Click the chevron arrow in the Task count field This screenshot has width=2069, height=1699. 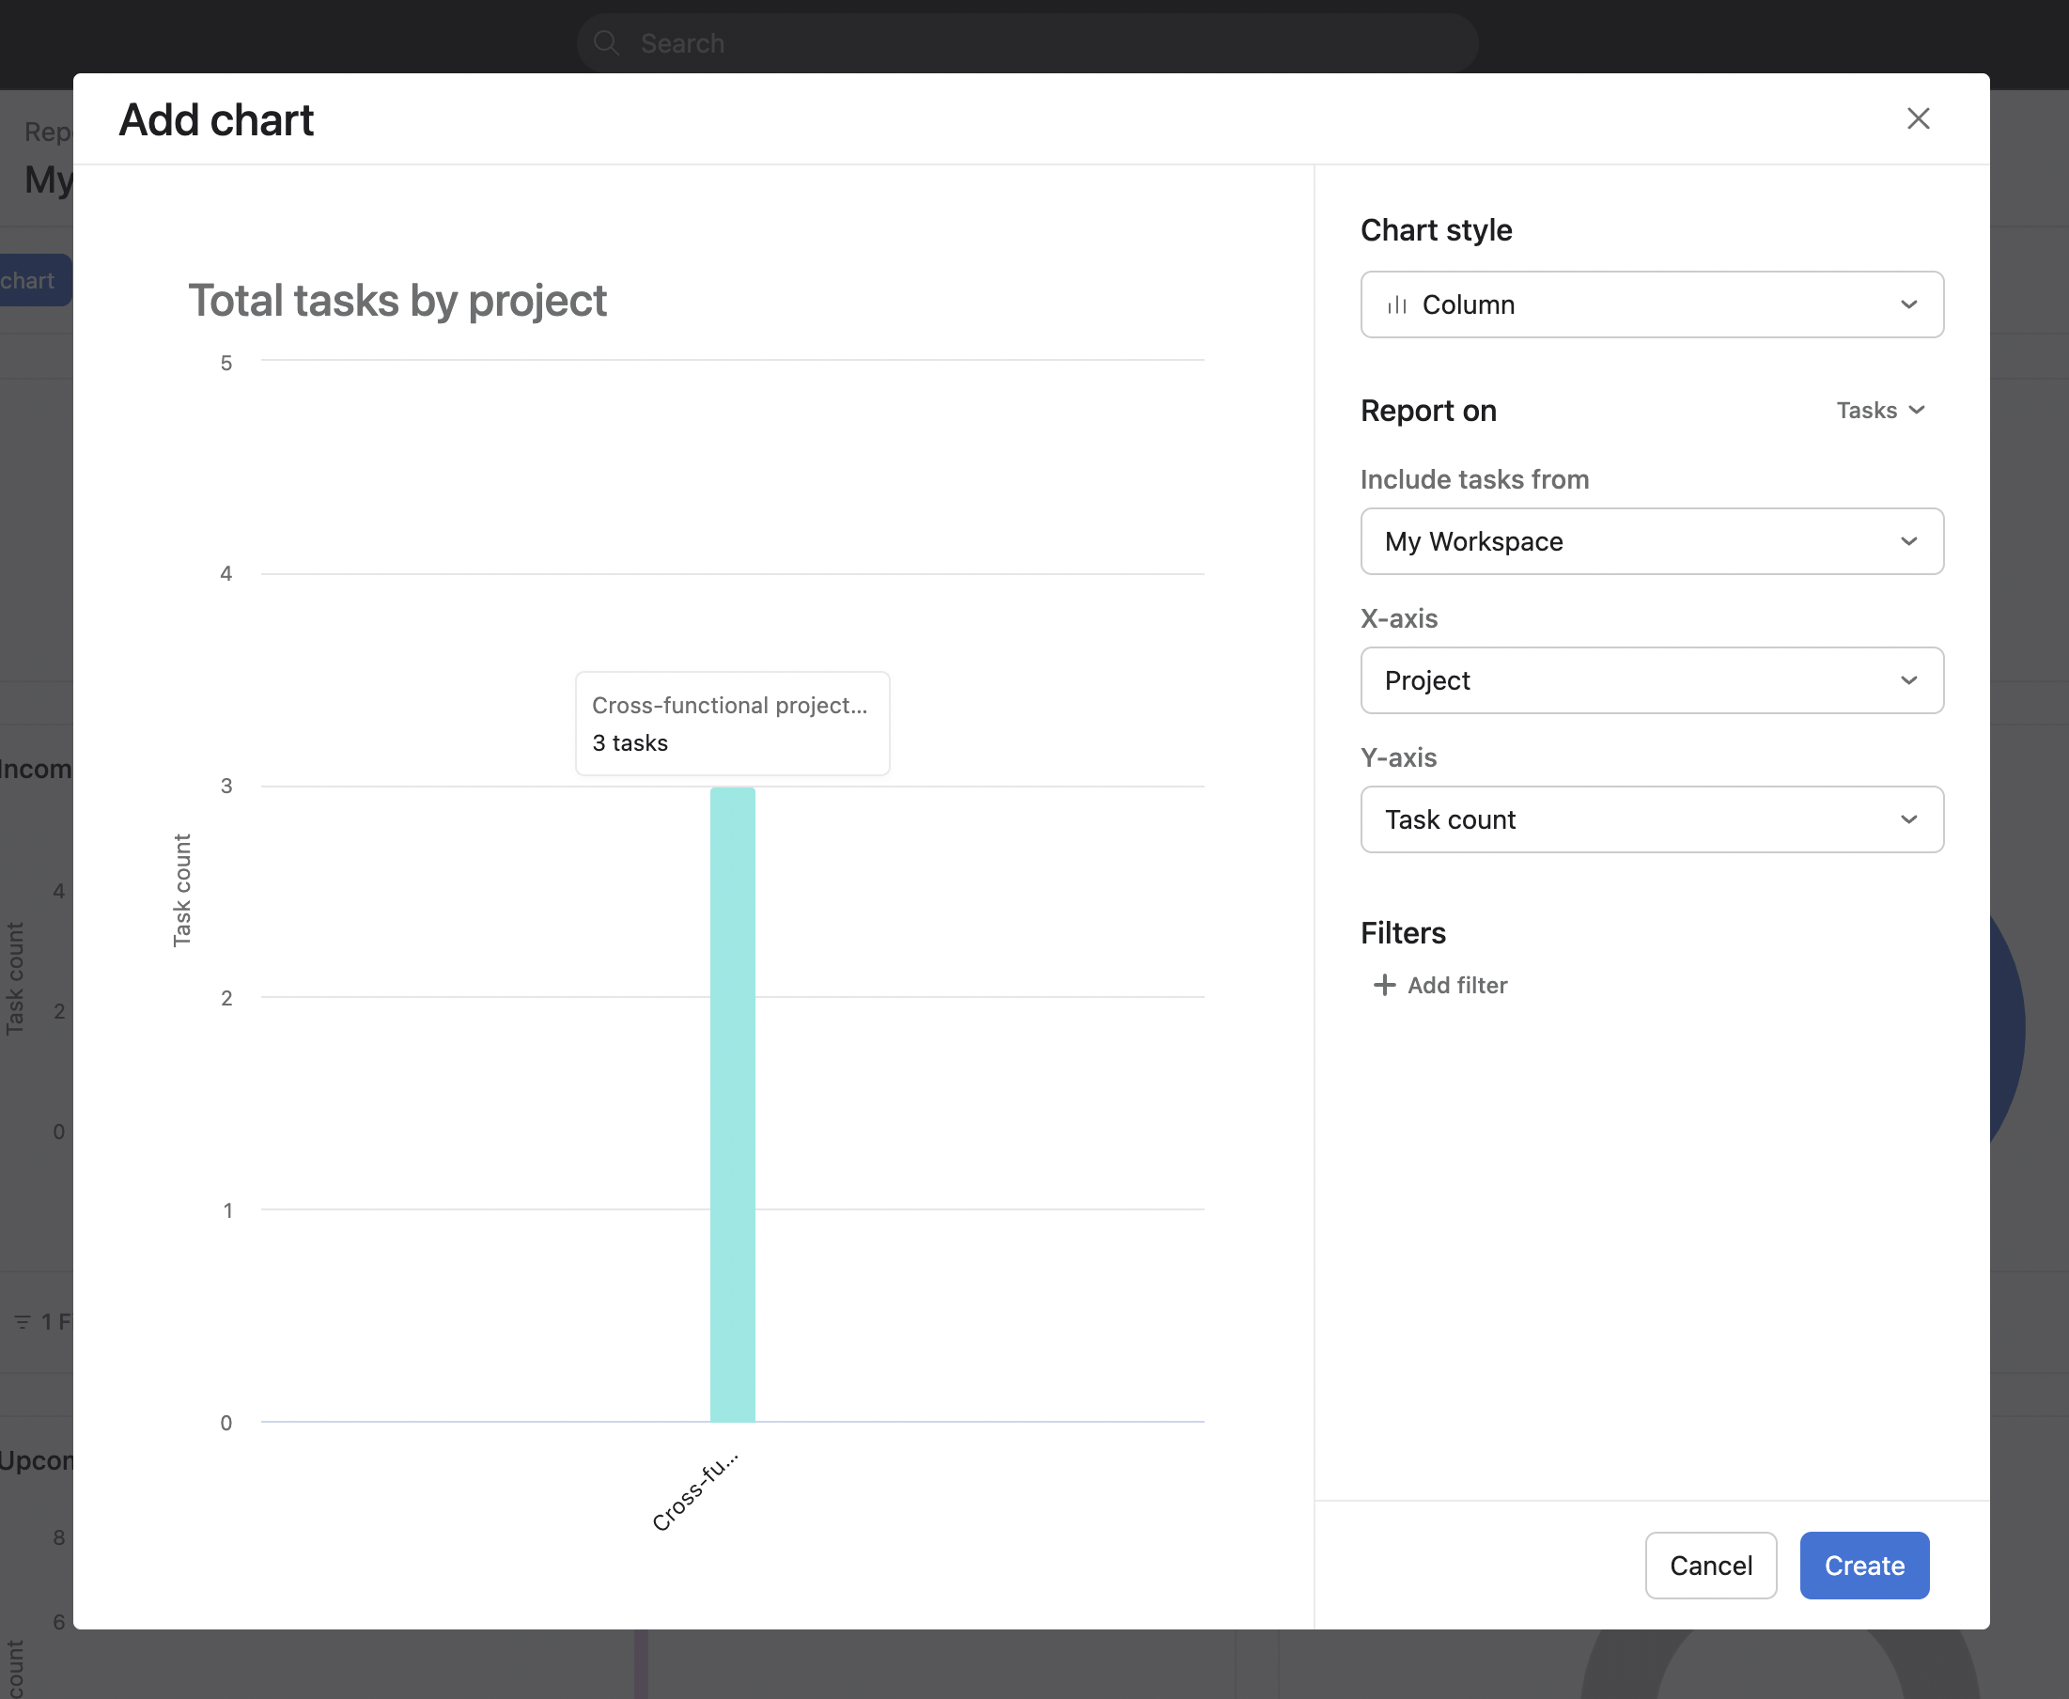[1907, 819]
